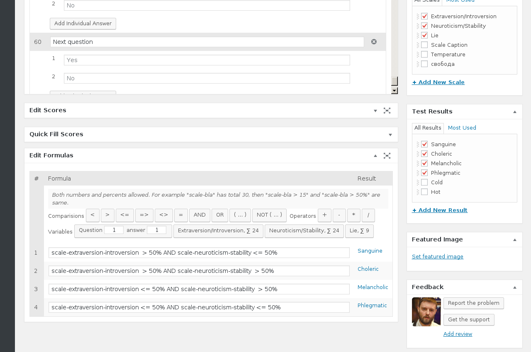Open fullscreen mode for Edit Formulas panel
The image size is (531, 352).
pyautogui.click(x=387, y=156)
